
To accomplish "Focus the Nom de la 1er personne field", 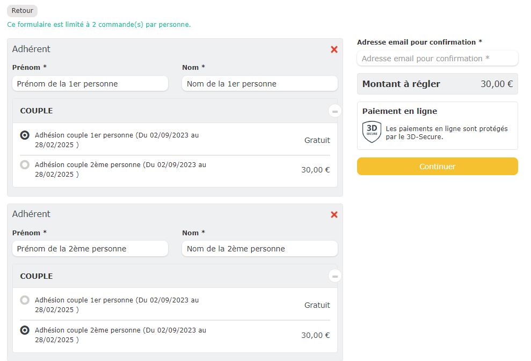I will tap(259, 84).
